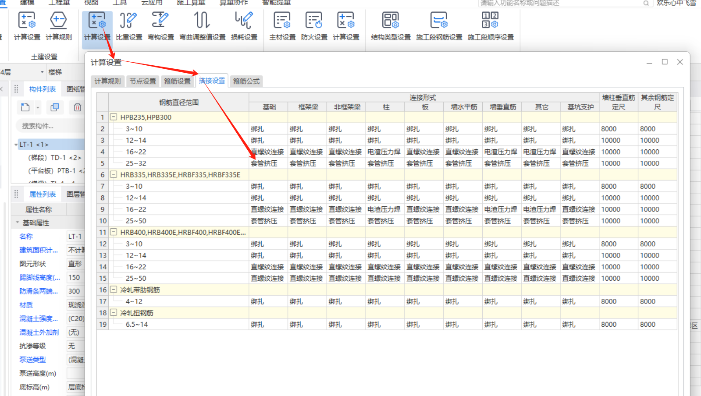701x396 pixels.
Task: Open 施工段钢筋设置 from the ribbon
Action: click(x=439, y=26)
